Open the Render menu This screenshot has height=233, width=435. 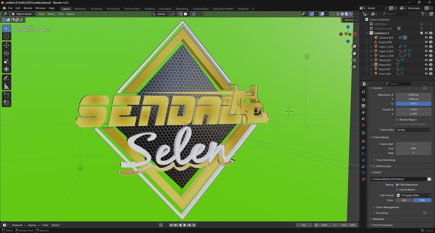click(x=28, y=8)
